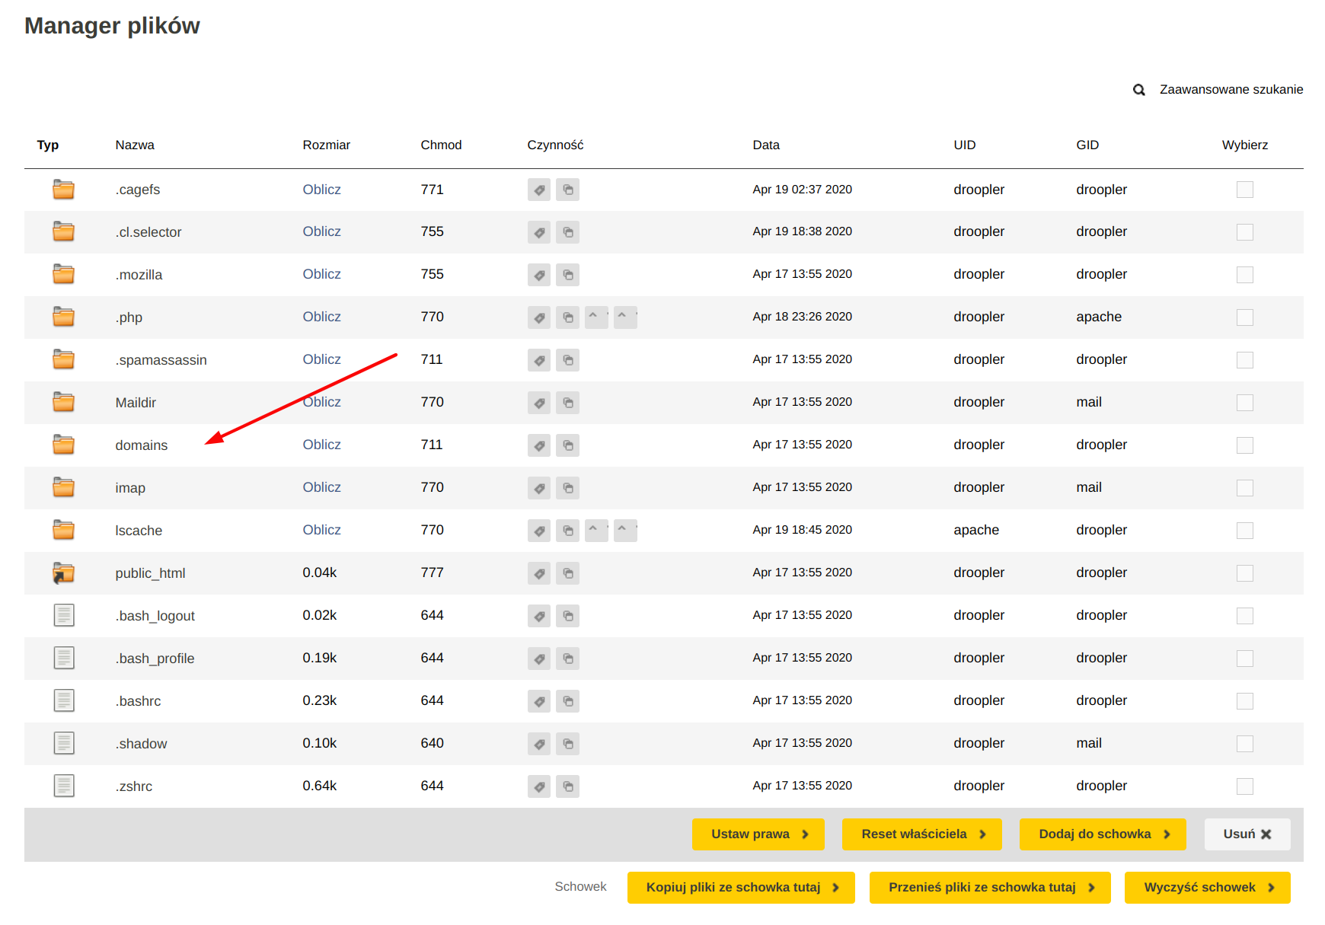Click the copy icon for .bash_logout

pos(567,616)
